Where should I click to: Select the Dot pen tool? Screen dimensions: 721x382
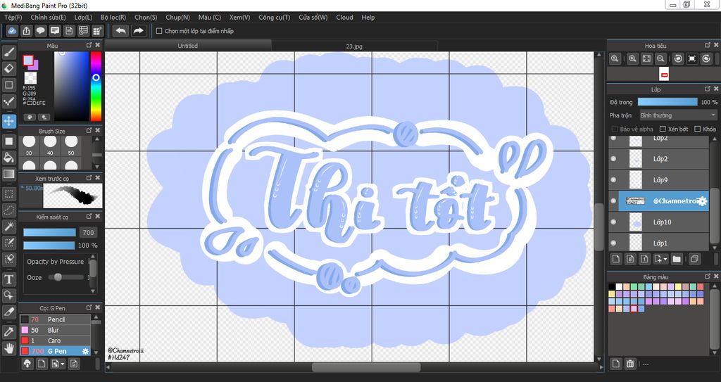point(8,101)
